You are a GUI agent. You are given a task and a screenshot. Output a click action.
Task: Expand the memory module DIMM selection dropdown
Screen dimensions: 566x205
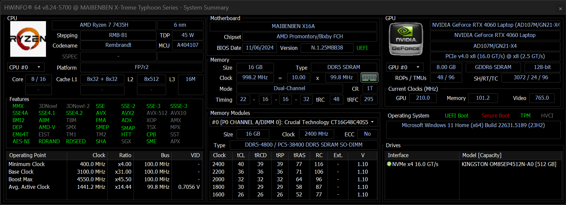[294, 122]
